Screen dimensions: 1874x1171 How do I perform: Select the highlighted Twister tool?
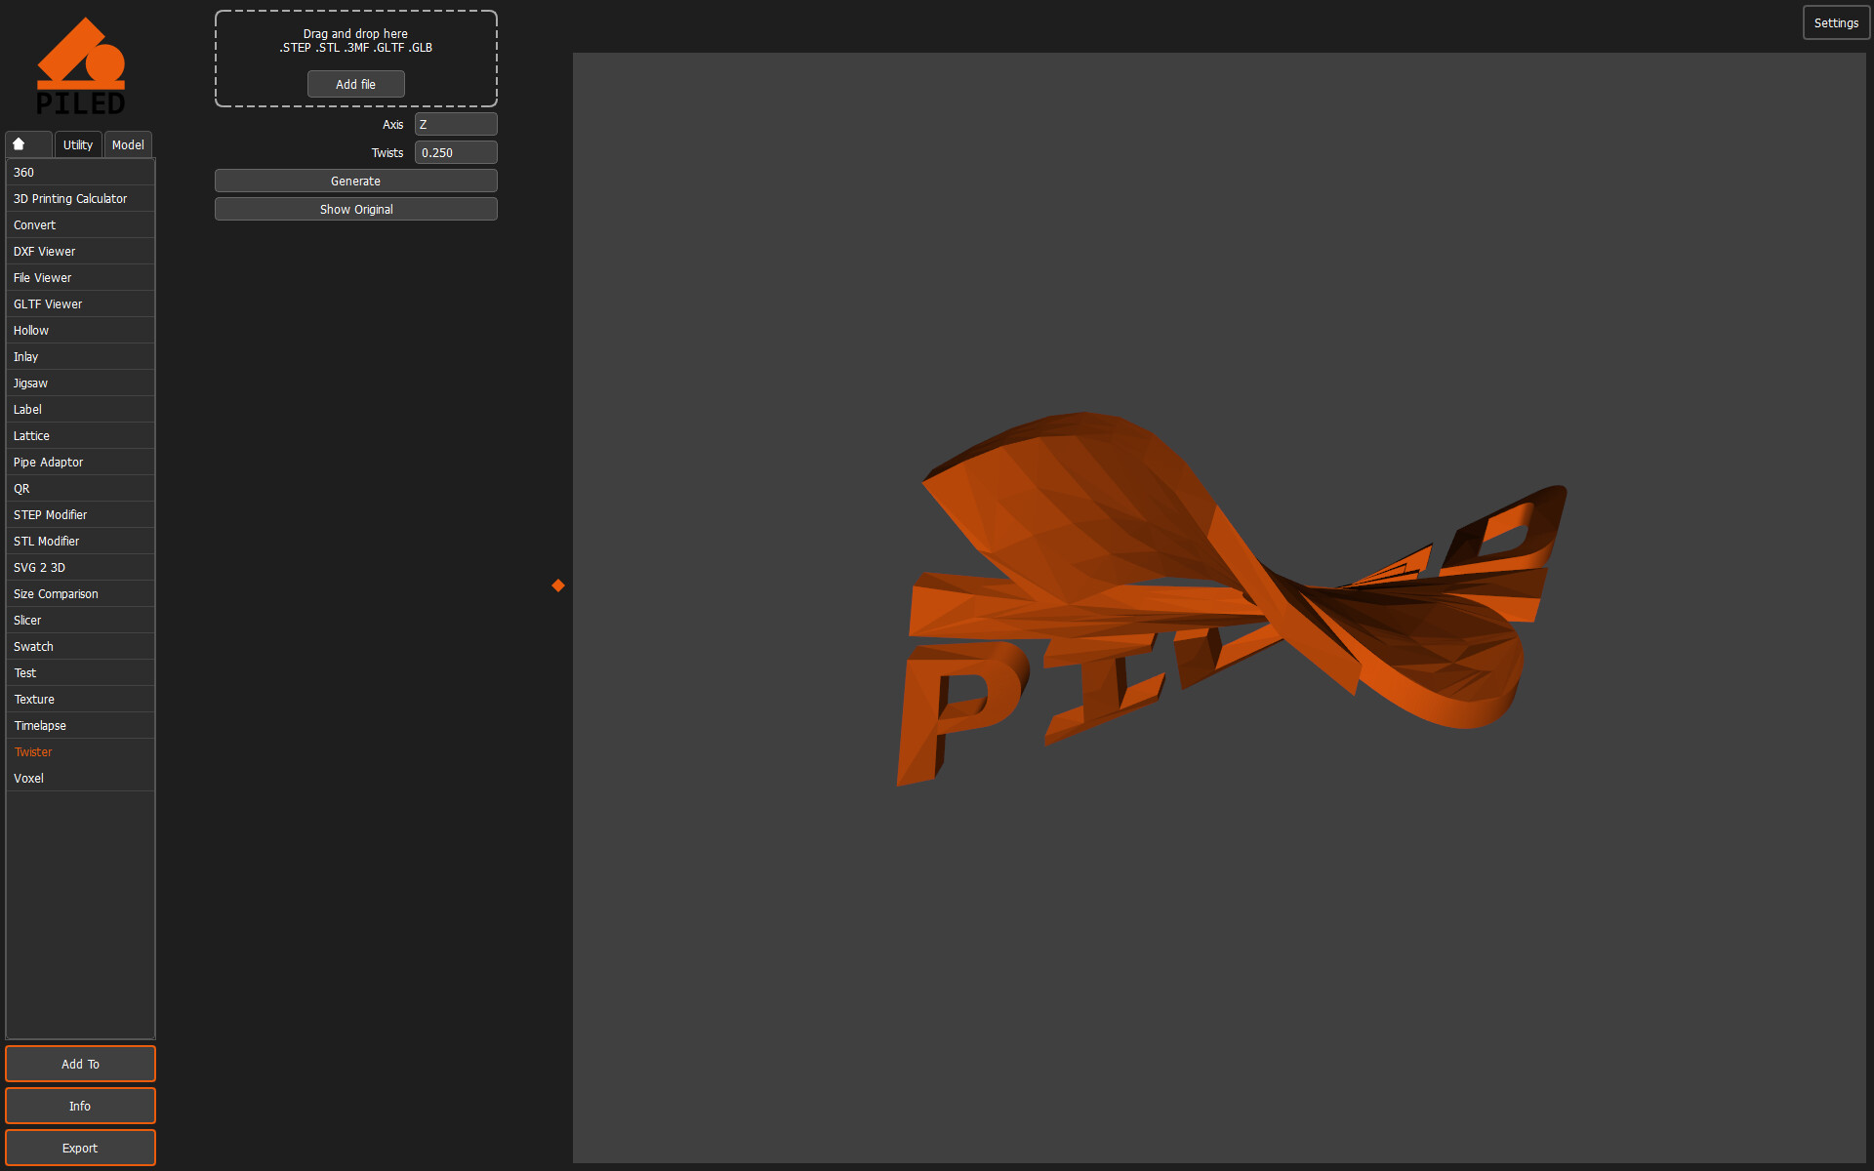[x=80, y=752]
